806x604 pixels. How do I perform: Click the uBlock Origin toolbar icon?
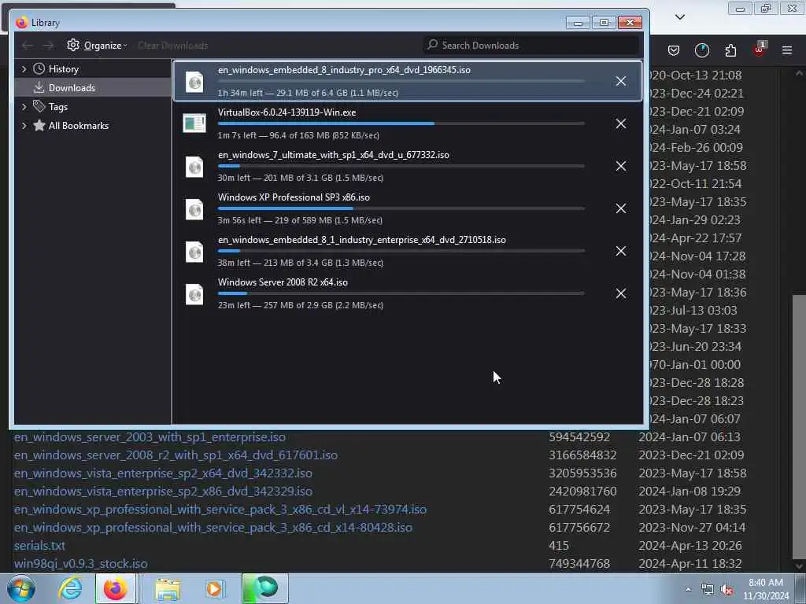(760, 50)
